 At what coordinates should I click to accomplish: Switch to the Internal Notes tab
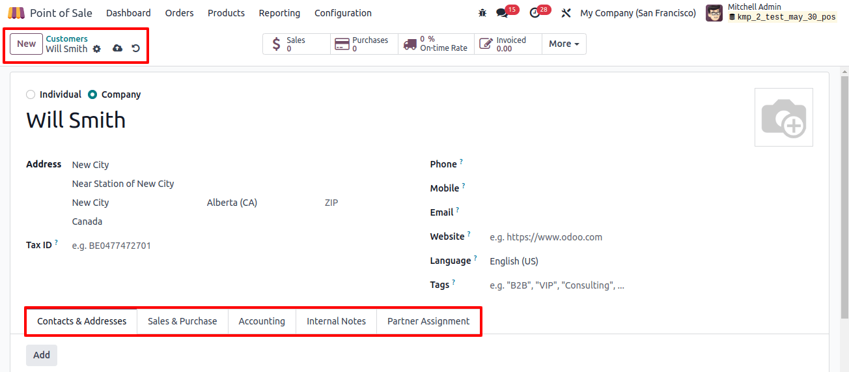(336, 321)
